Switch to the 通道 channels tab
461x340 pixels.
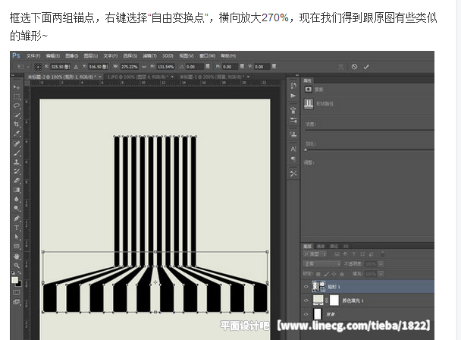tap(321, 246)
